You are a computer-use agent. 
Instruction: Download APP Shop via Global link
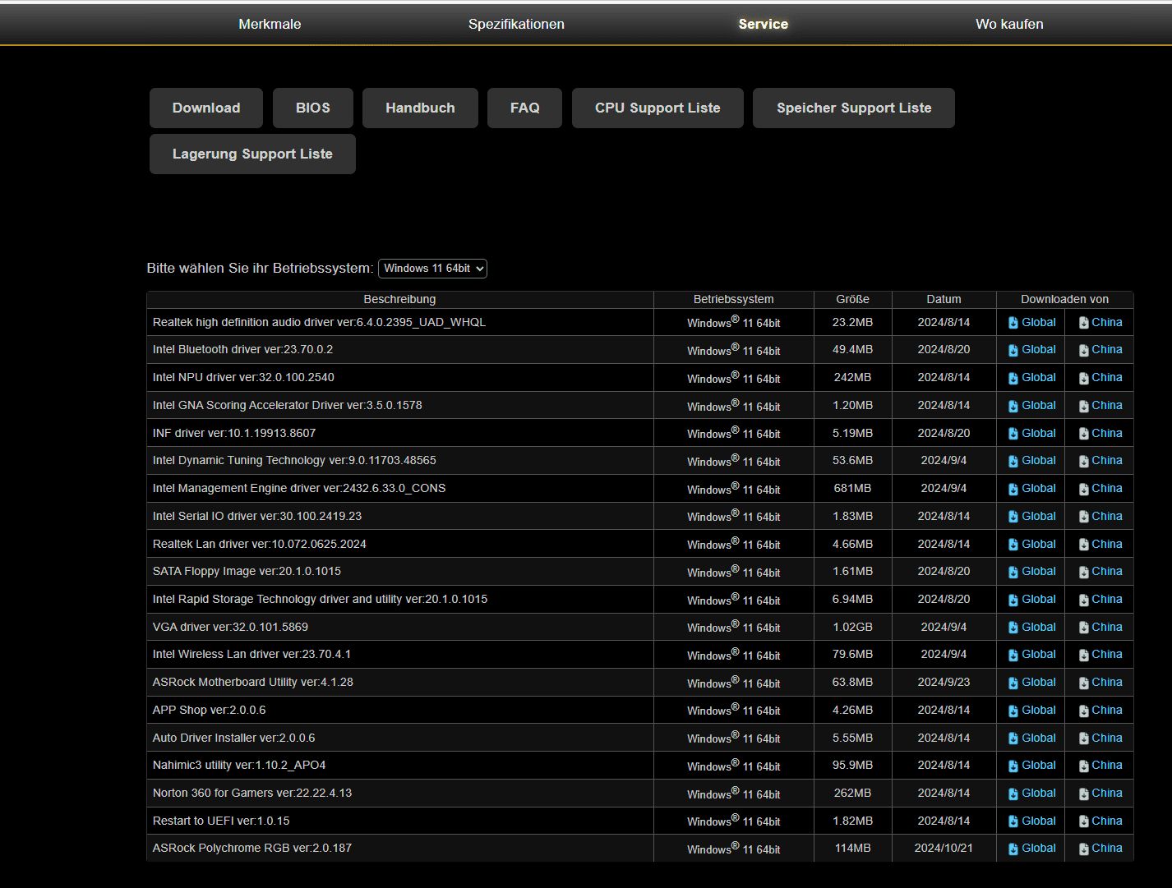(1039, 710)
